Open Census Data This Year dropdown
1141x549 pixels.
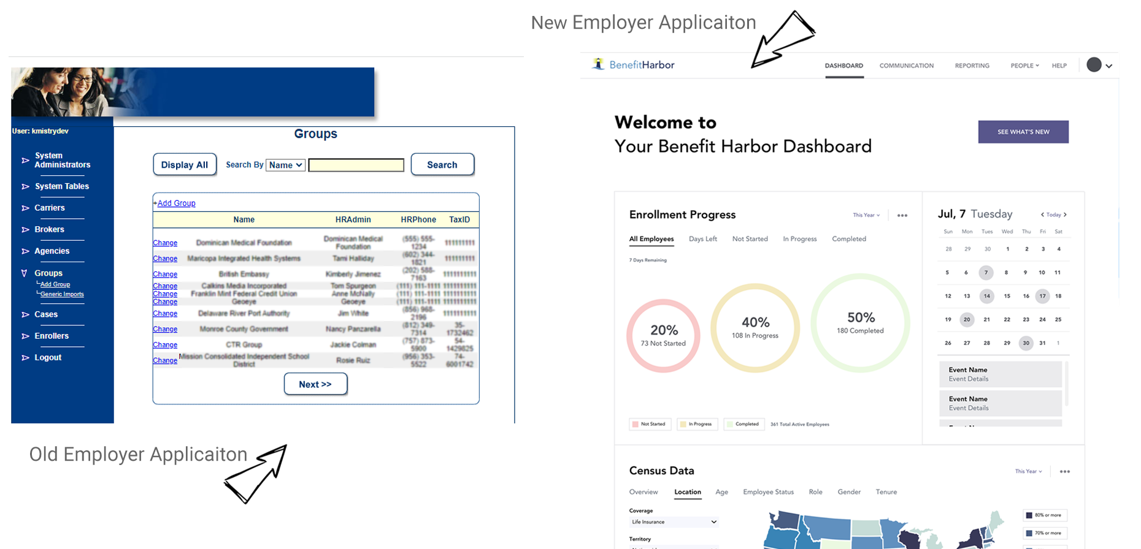click(1028, 471)
